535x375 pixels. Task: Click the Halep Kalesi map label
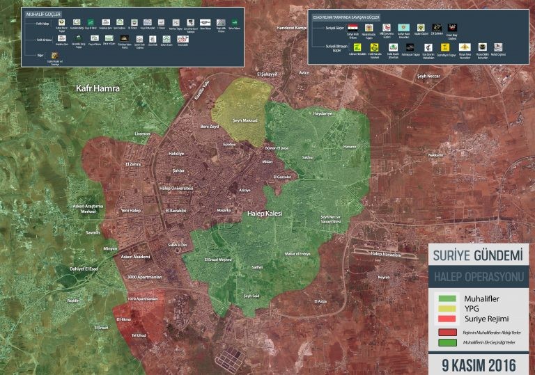coord(265,214)
